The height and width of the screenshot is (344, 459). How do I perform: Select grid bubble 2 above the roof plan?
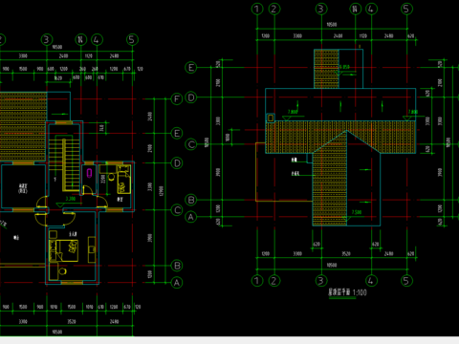click(274, 9)
